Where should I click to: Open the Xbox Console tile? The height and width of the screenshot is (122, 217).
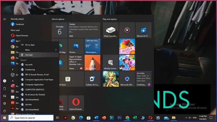[111, 30]
